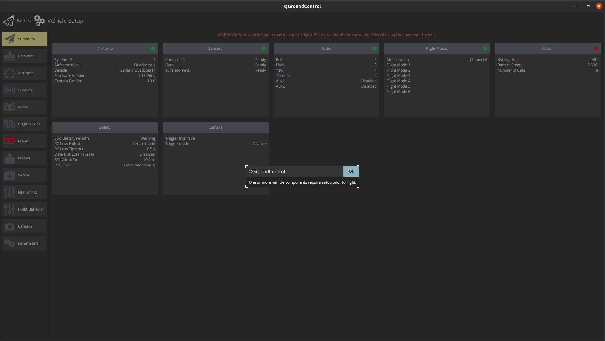Open the Flight Behavior label
The width and height of the screenshot is (605, 341).
click(31, 209)
